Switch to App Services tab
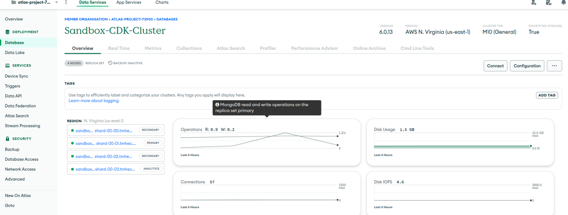This screenshot has width=568, height=215. [x=129, y=3]
